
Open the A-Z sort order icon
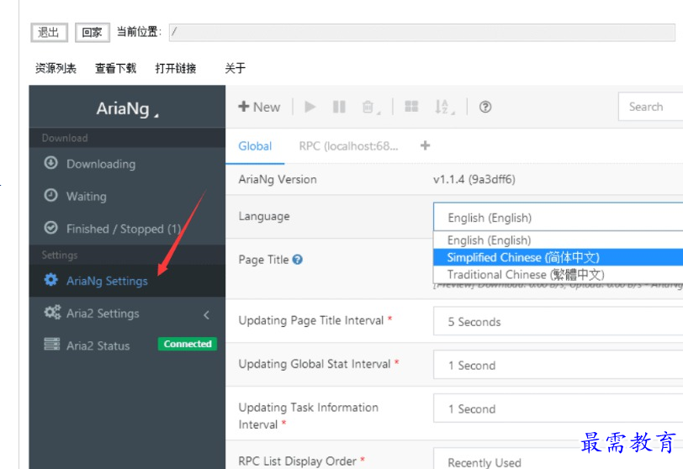pos(444,107)
